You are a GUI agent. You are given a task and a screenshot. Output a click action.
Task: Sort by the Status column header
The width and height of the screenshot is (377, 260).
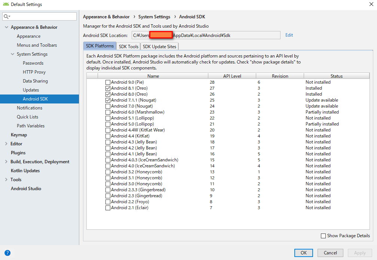pos(336,76)
